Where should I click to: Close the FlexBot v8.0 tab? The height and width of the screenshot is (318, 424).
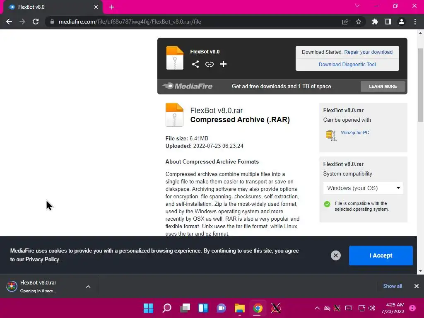96,7
